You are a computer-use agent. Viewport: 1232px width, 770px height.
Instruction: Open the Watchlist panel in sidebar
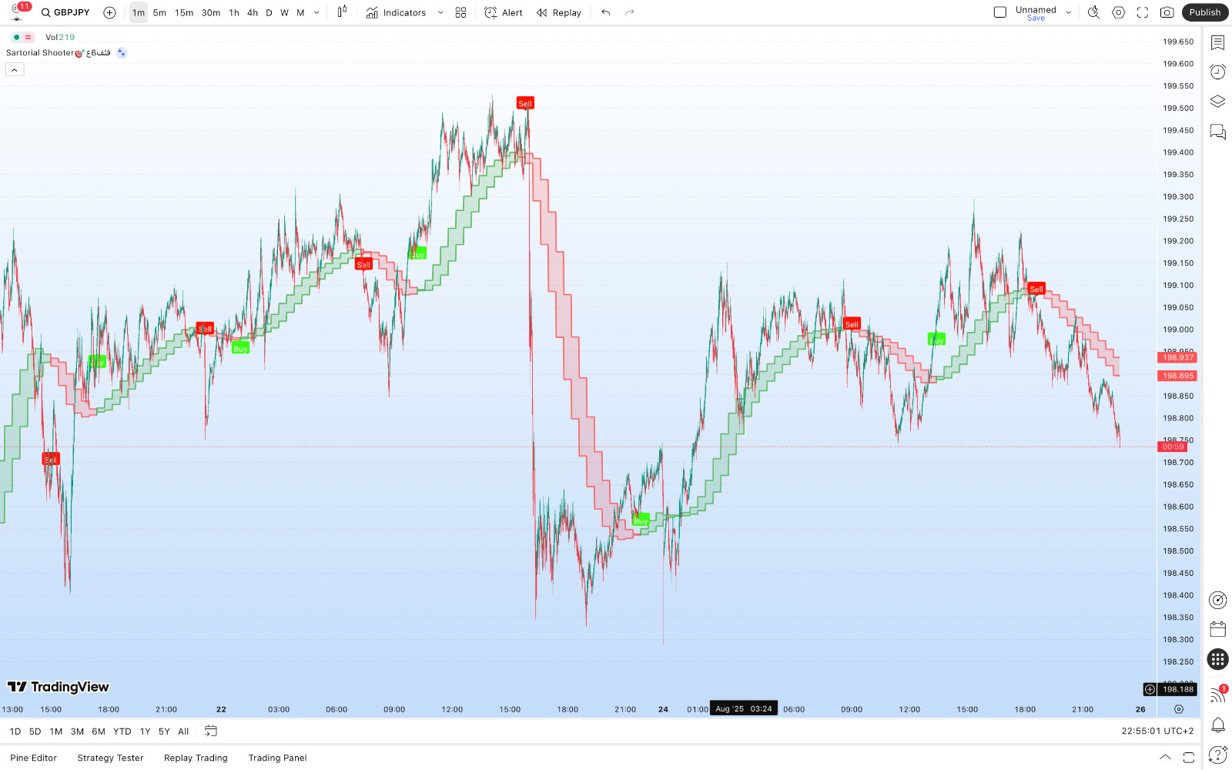point(1217,42)
